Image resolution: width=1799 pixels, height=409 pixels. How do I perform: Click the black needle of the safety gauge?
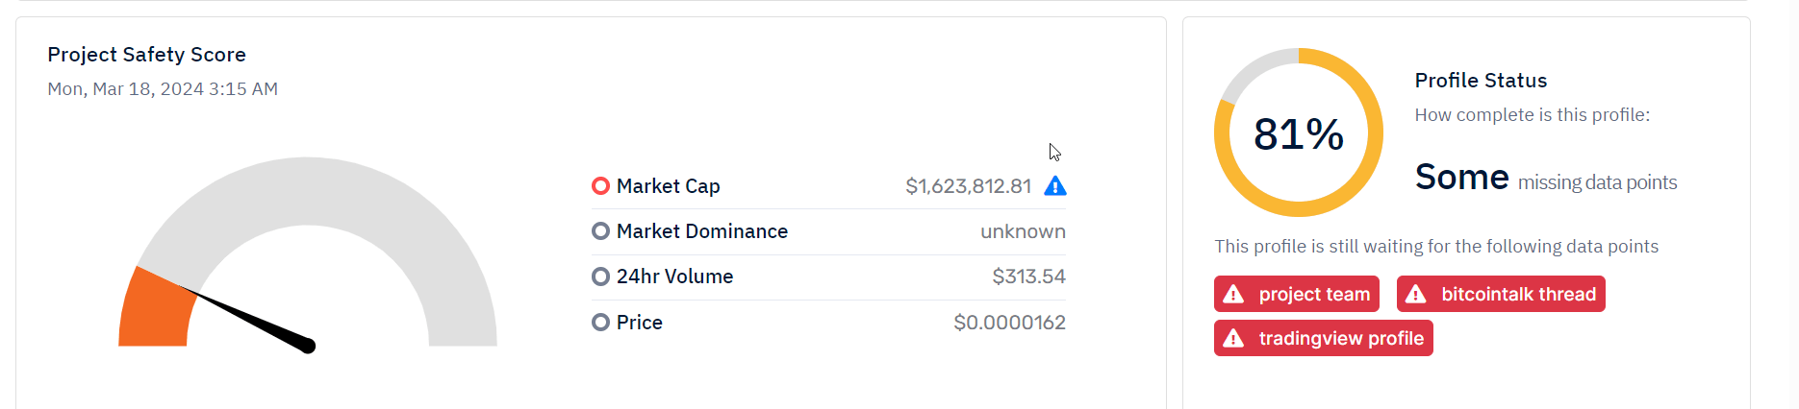(248, 319)
